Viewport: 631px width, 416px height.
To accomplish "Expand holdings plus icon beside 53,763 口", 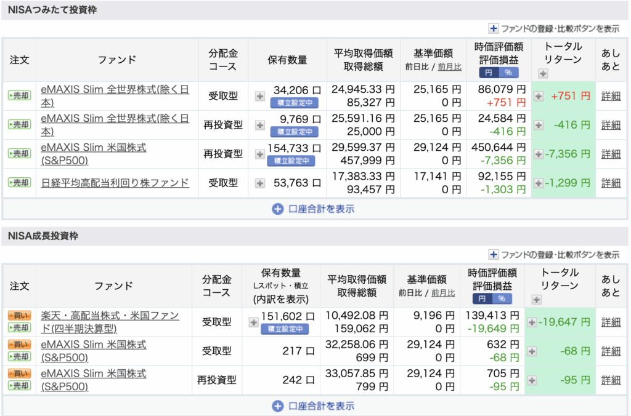I will click(260, 183).
